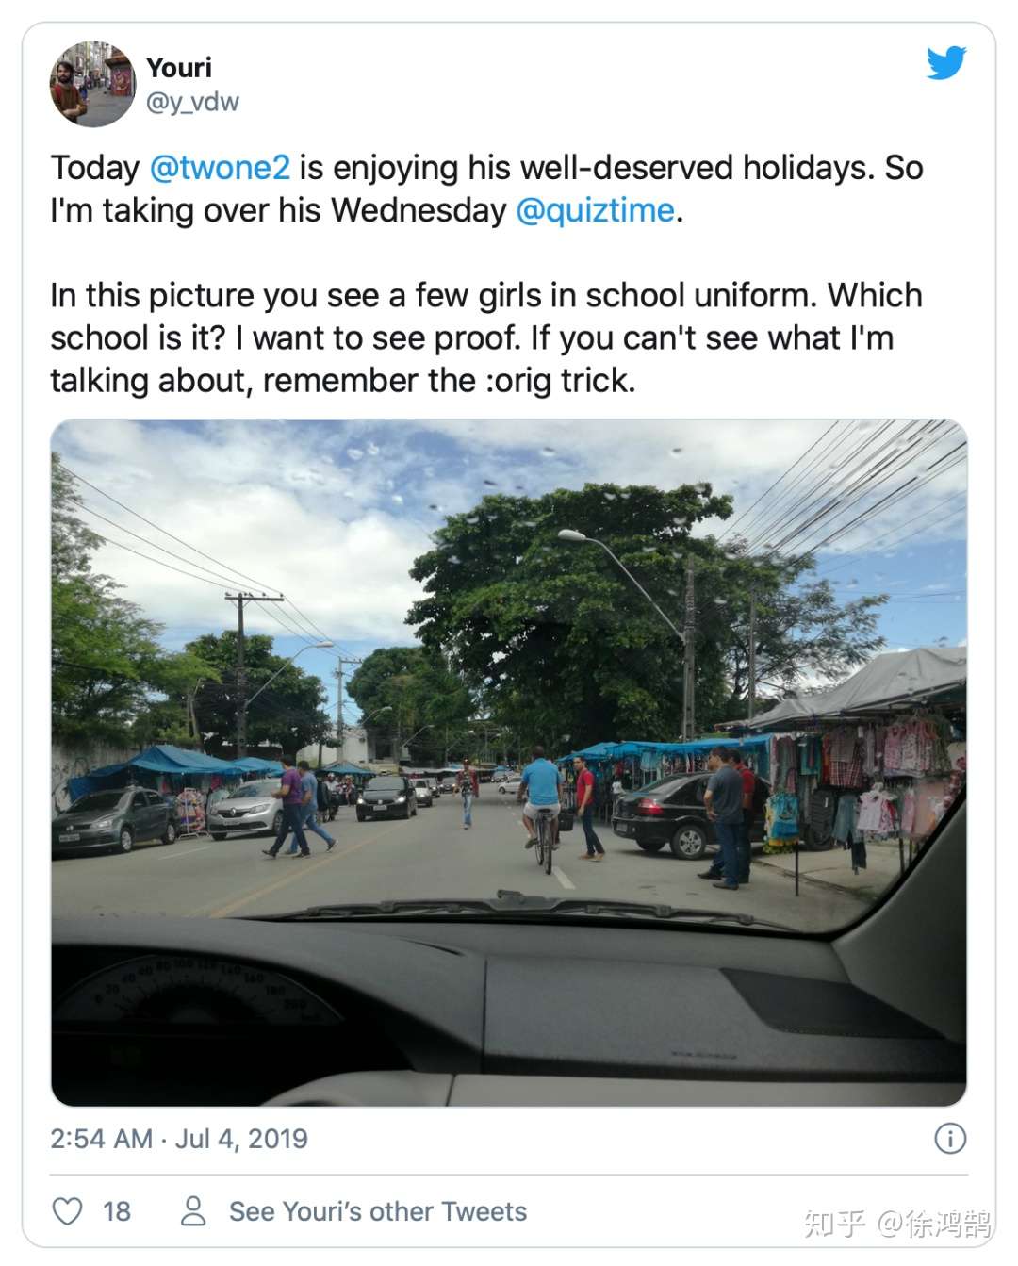Click the @y_vdw handle
The width and height of the screenshot is (1018, 1266).
click(192, 102)
